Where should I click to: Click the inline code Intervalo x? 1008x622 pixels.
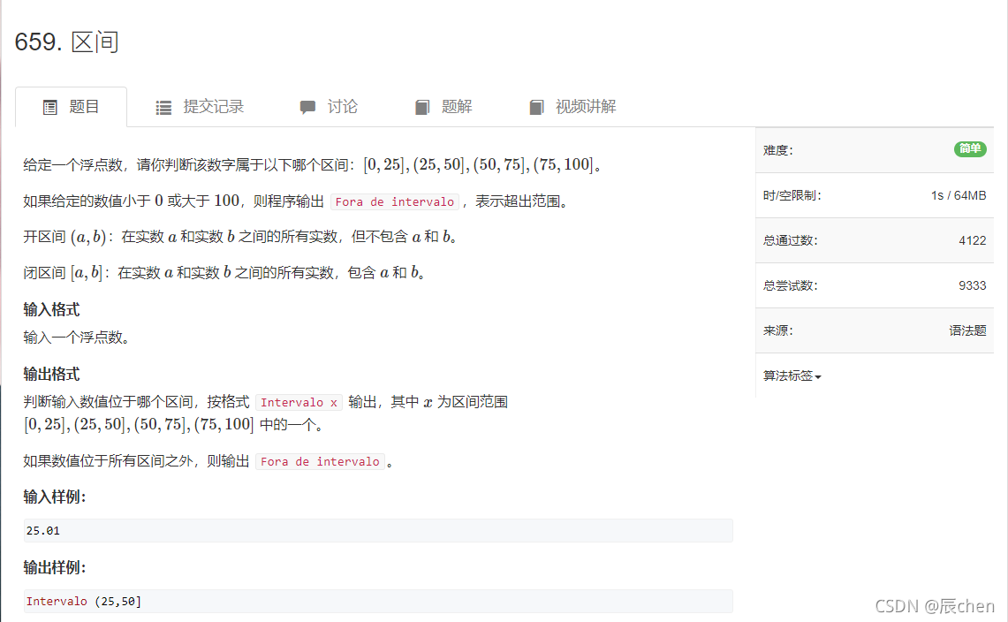(299, 403)
